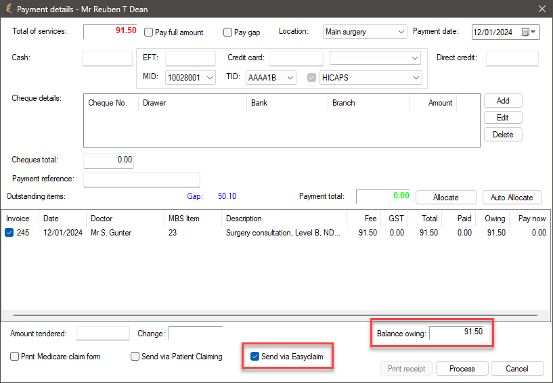Image resolution: width=553 pixels, height=383 pixels.
Task: Click the Invoice column header
Action: coord(20,219)
